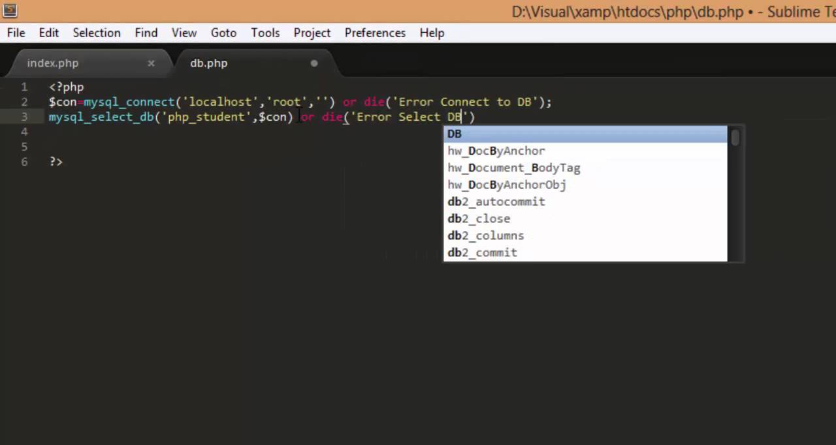The image size is (836, 445).
Task: Open the Help menu
Action: tap(432, 33)
